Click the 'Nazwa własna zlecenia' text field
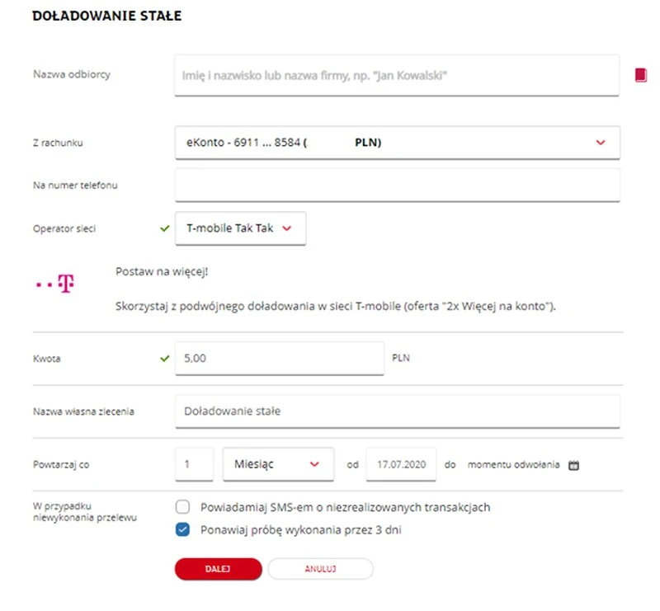Viewport: 660px width, 611px height. pyautogui.click(x=397, y=411)
